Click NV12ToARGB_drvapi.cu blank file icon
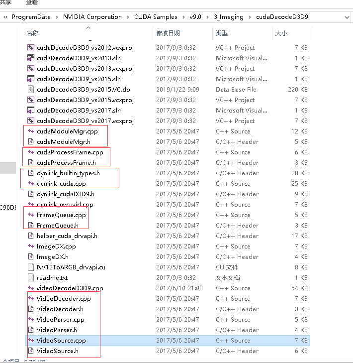This screenshot has height=363, width=353. click(31, 267)
